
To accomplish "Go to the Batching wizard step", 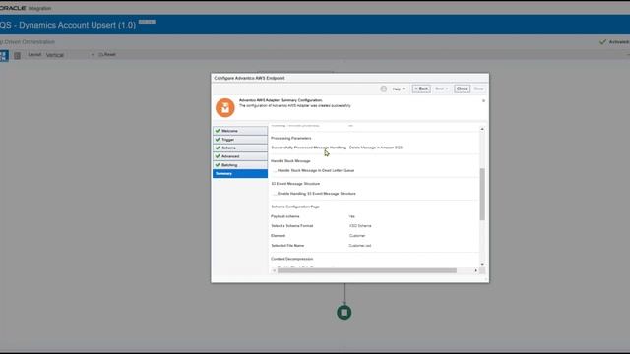I will [240, 165].
